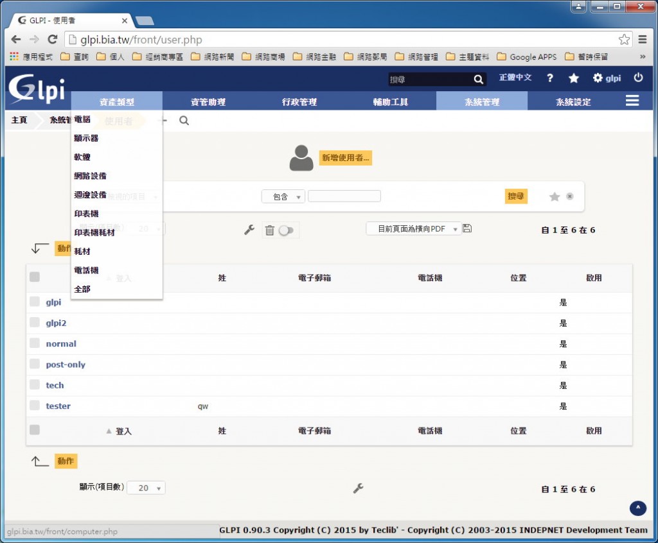Reset search criteria with the round x icon
The width and height of the screenshot is (658, 543).
[569, 196]
